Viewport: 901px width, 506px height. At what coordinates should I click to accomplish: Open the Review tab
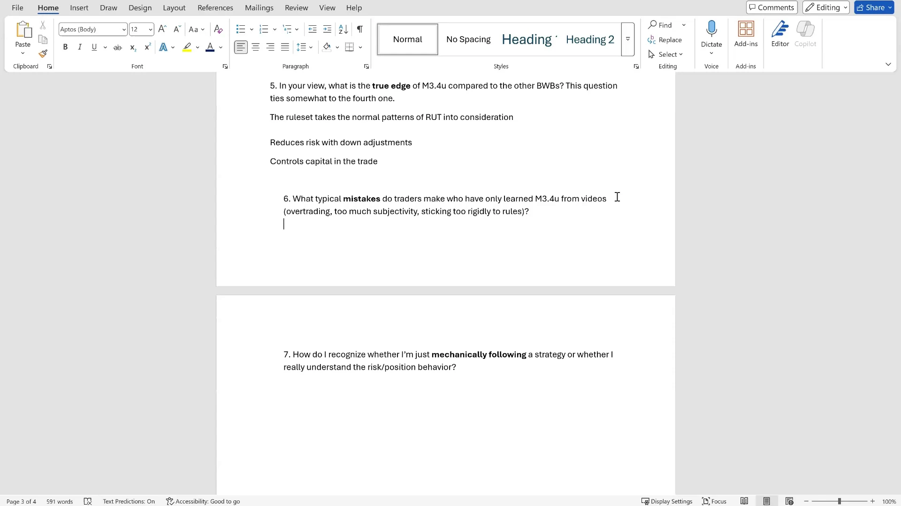pos(297,7)
